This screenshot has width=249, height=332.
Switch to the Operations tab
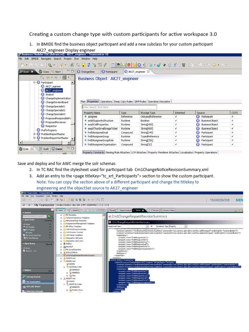[106, 101]
